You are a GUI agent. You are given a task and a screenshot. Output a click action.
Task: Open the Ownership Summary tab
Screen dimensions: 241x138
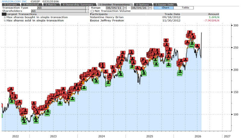(x=78, y=5)
